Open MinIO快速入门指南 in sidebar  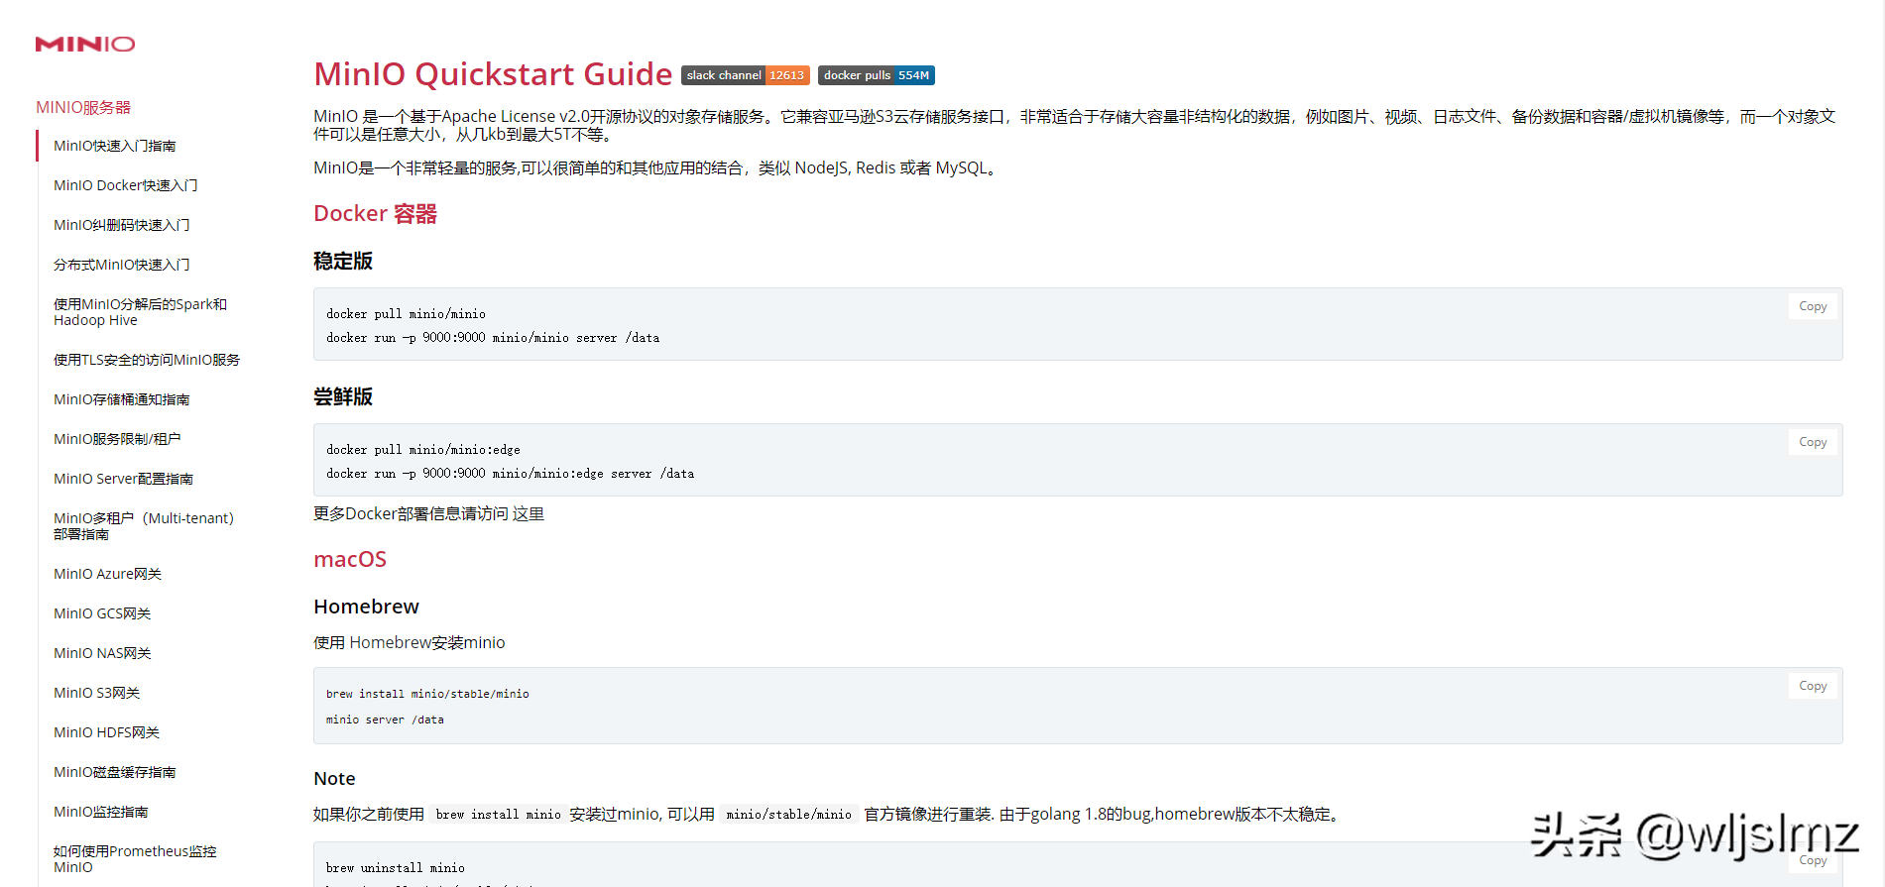point(115,146)
